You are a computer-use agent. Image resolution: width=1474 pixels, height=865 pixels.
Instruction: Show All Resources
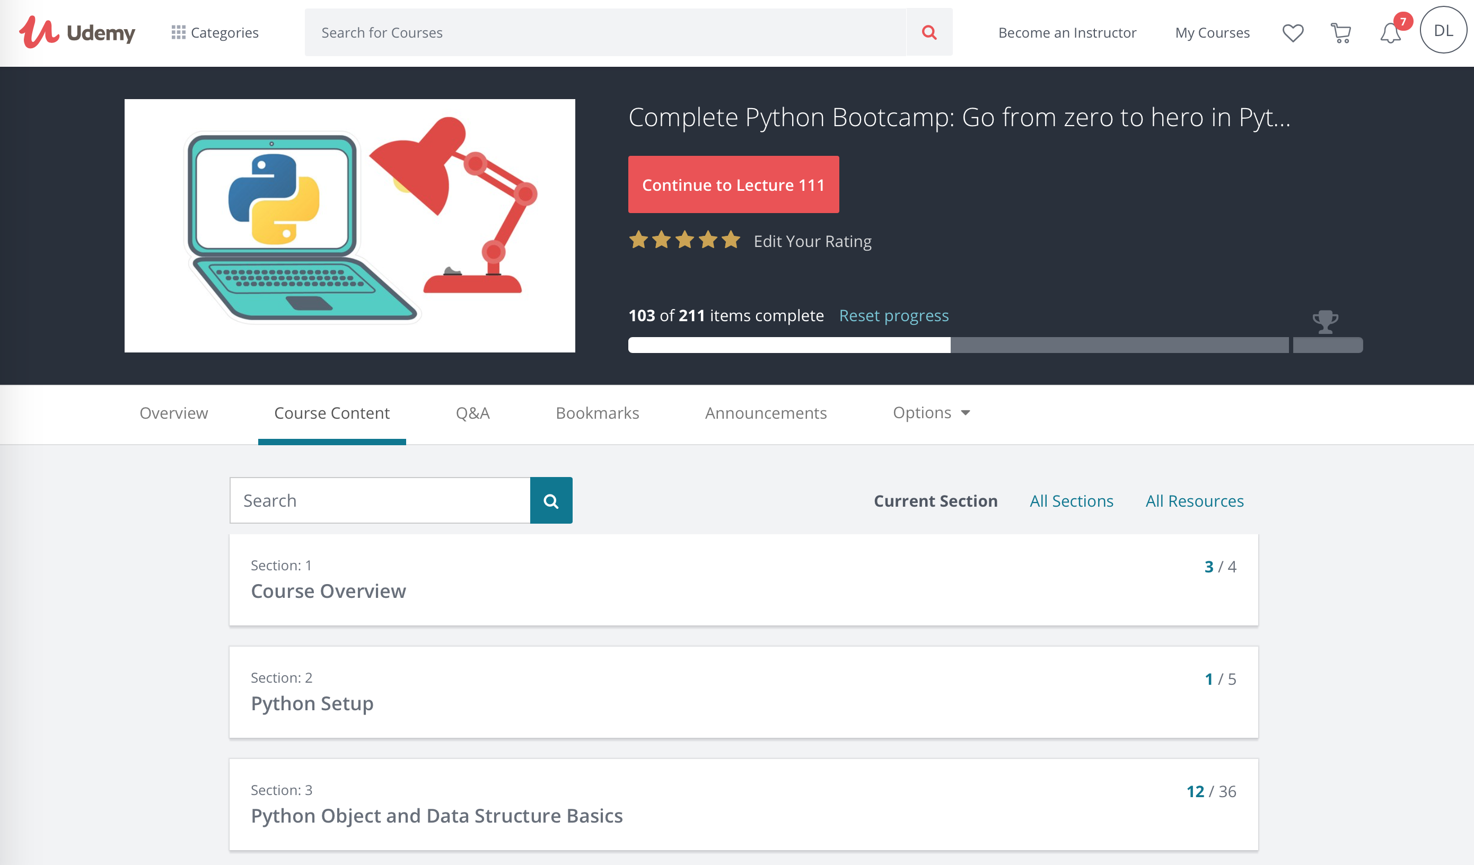tap(1195, 501)
